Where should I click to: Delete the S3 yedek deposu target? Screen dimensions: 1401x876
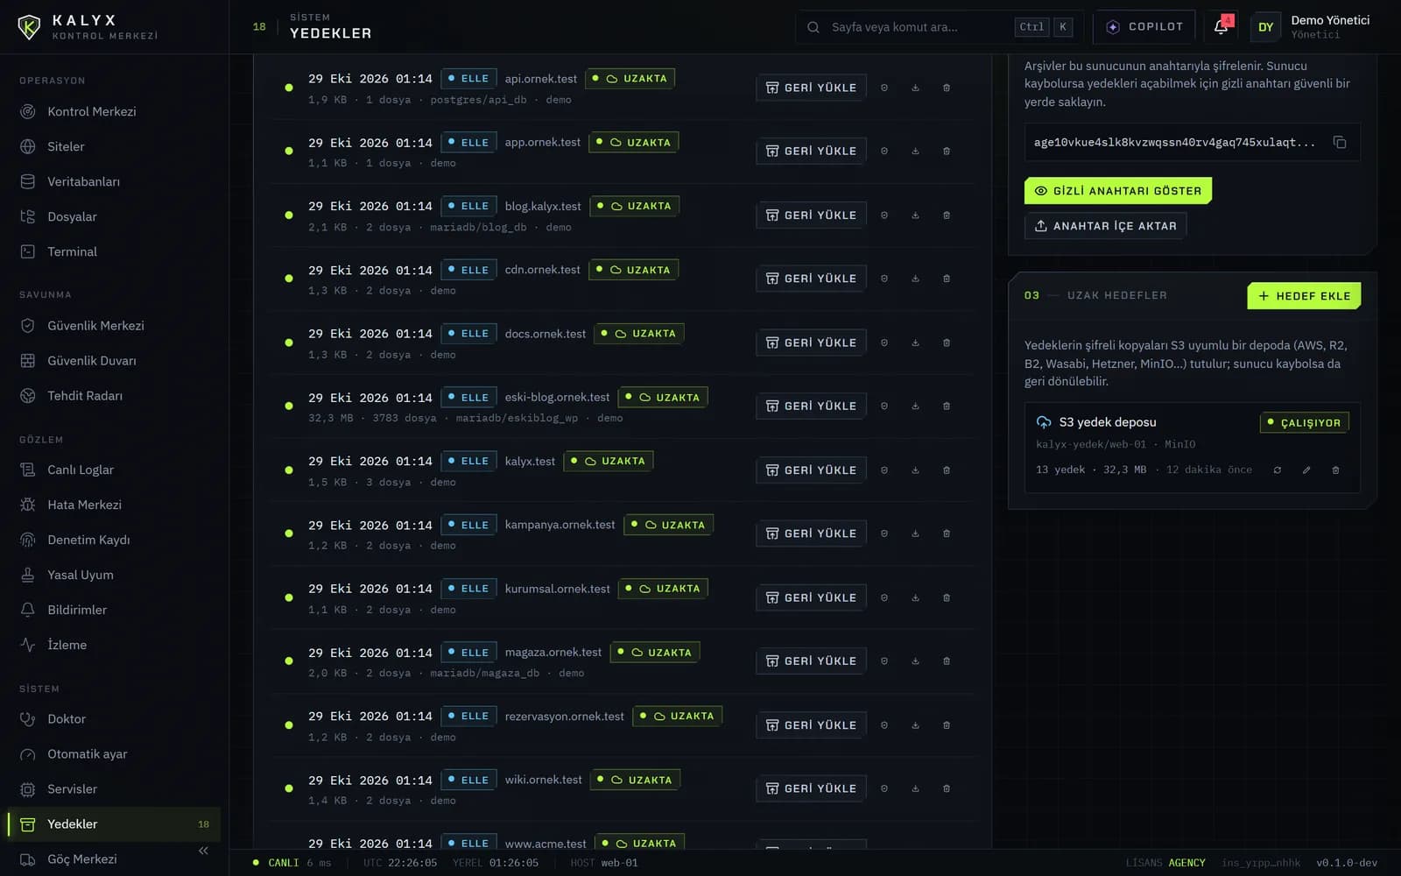coord(1335,470)
